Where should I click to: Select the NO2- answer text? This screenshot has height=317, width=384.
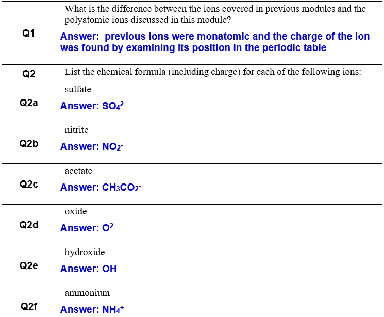[92, 146]
